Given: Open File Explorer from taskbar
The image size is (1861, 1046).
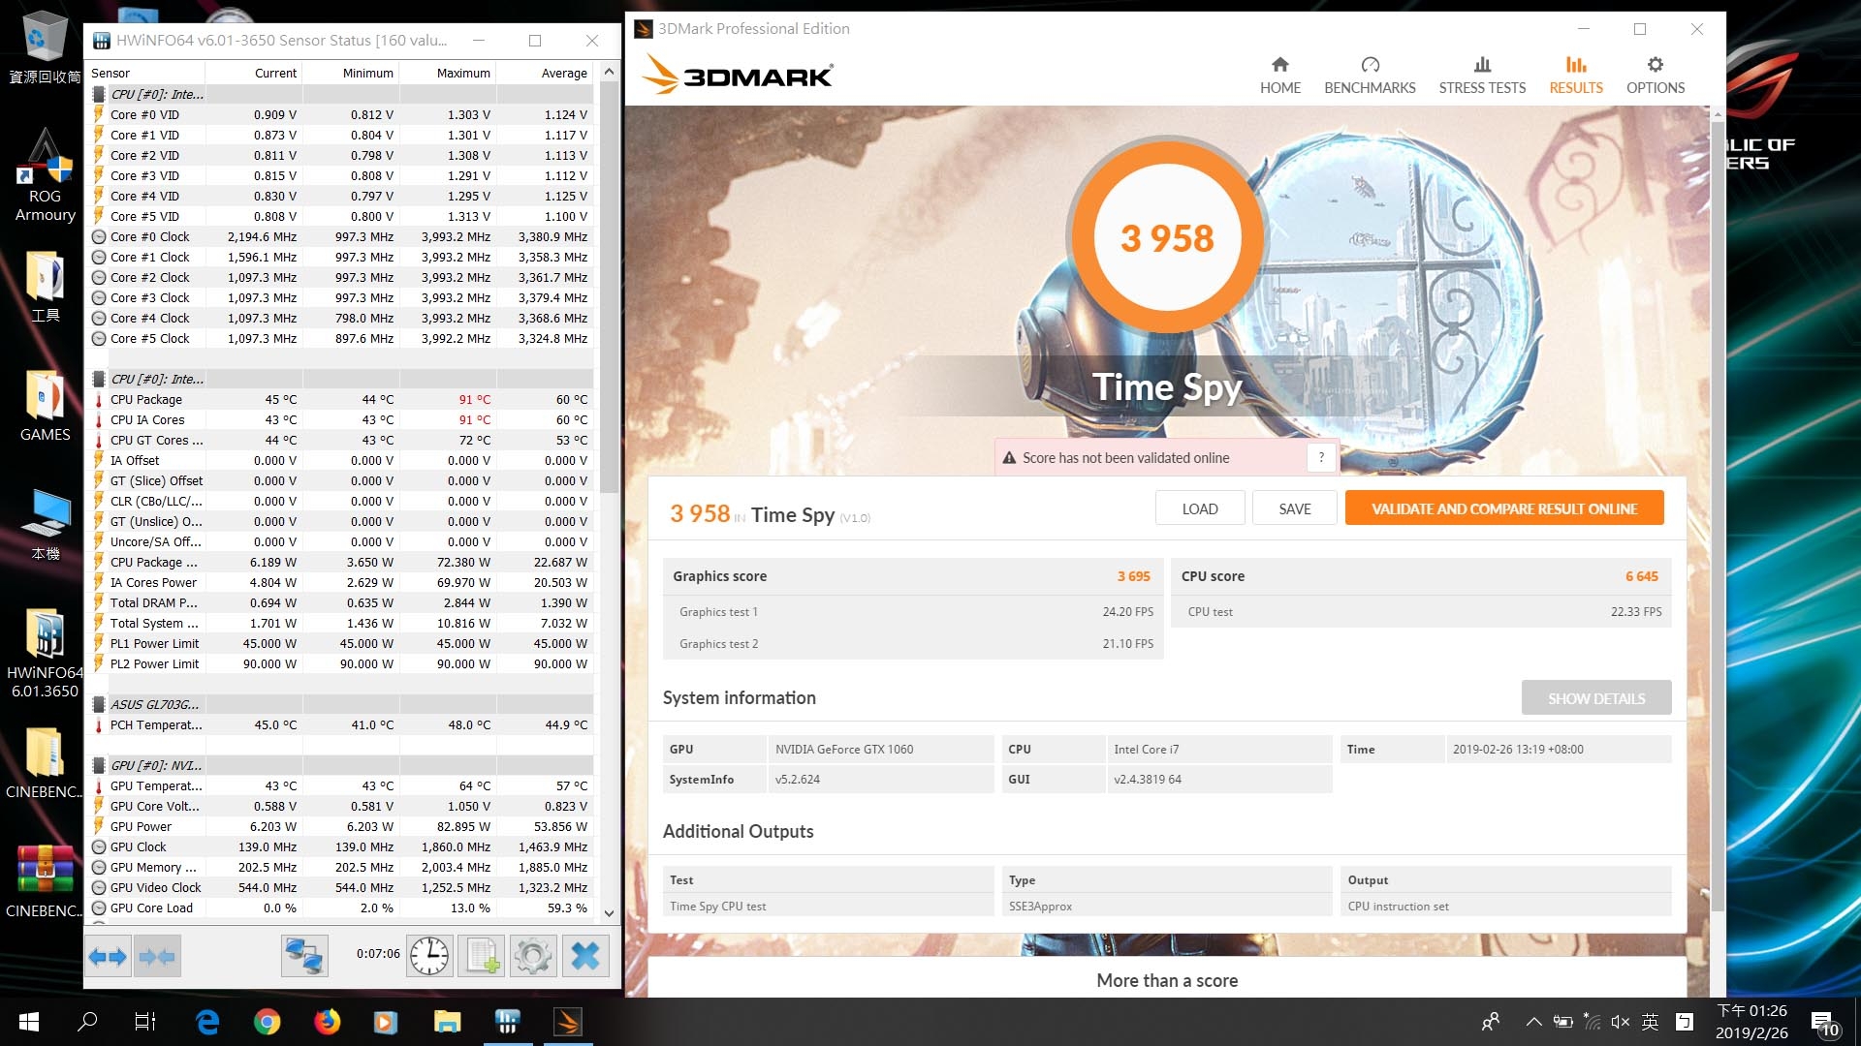Looking at the screenshot, I should [446, 1022].
